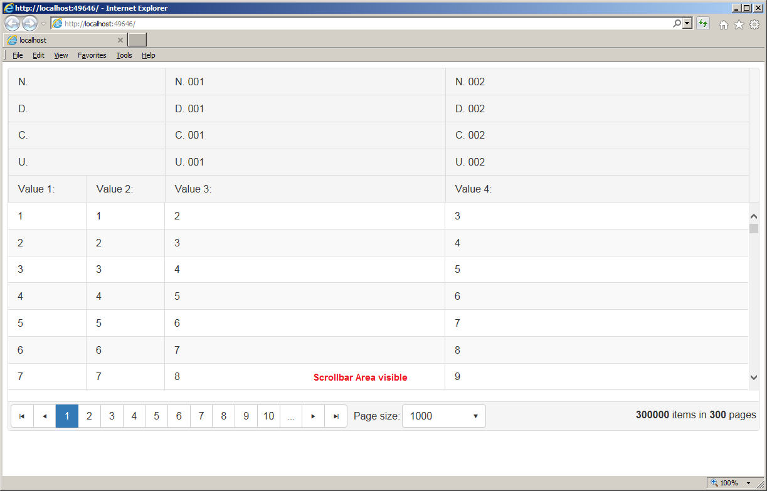Open the File menu
Screen dimensions: 767x491
tap(18, 55)
